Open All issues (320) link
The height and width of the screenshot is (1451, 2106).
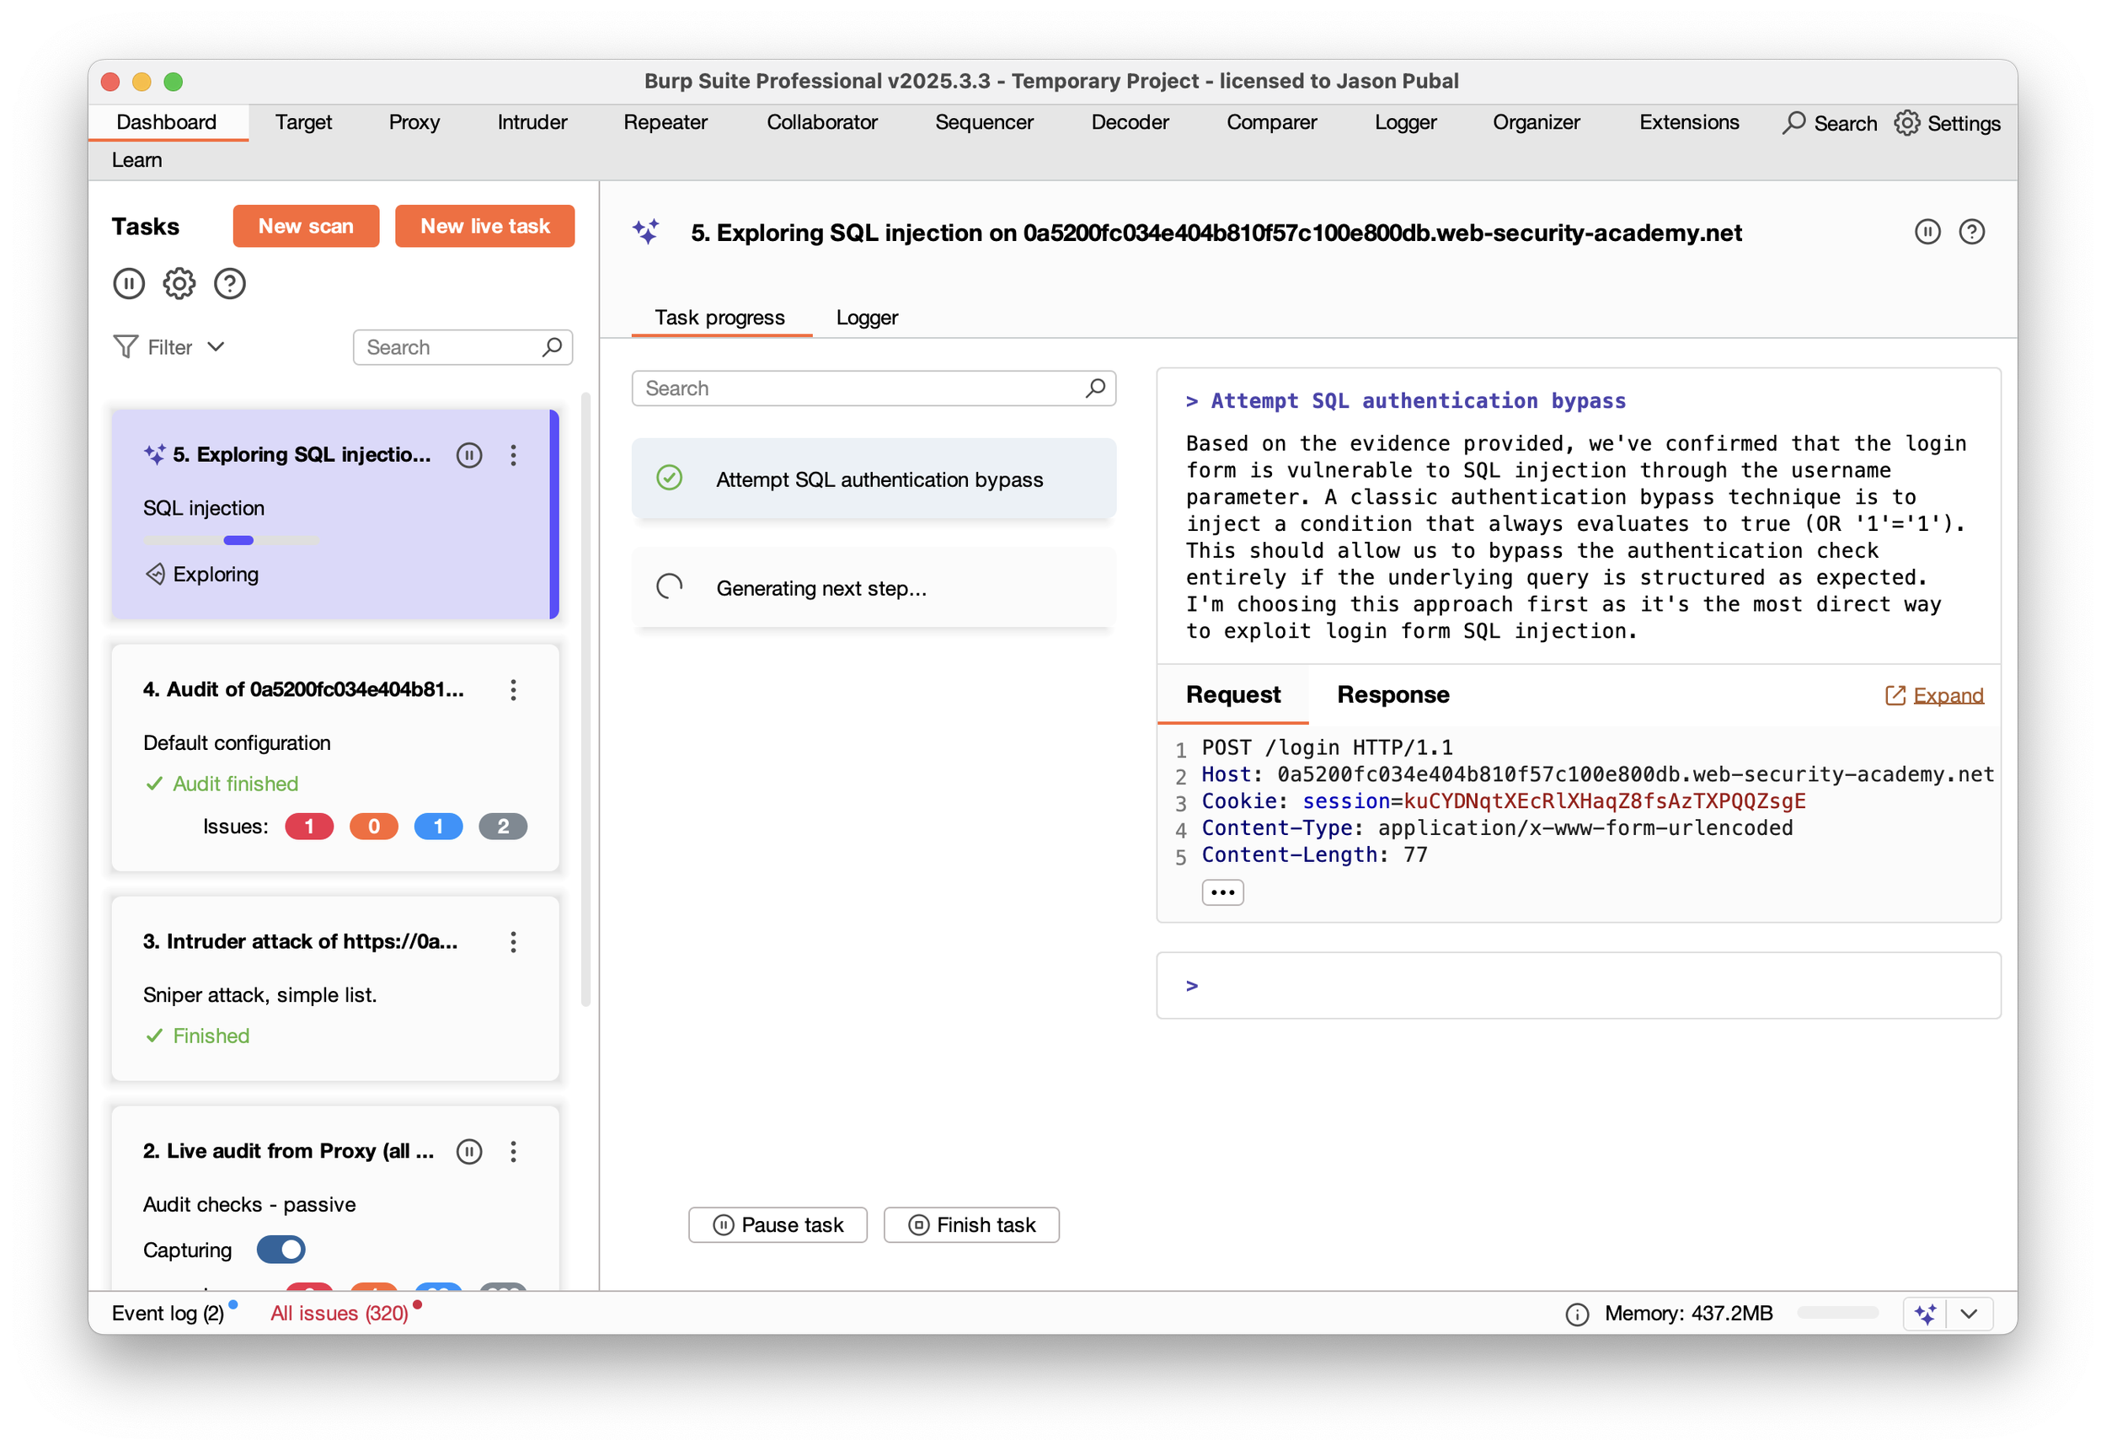339,1314
